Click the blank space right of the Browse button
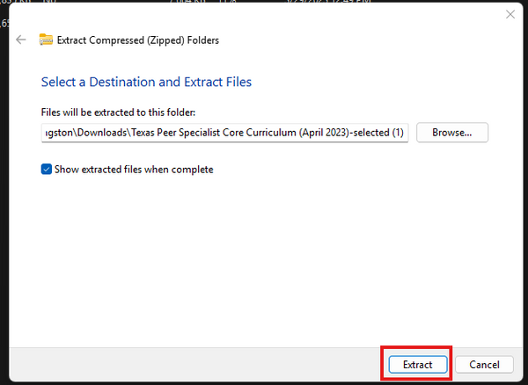 pos(506,133)
